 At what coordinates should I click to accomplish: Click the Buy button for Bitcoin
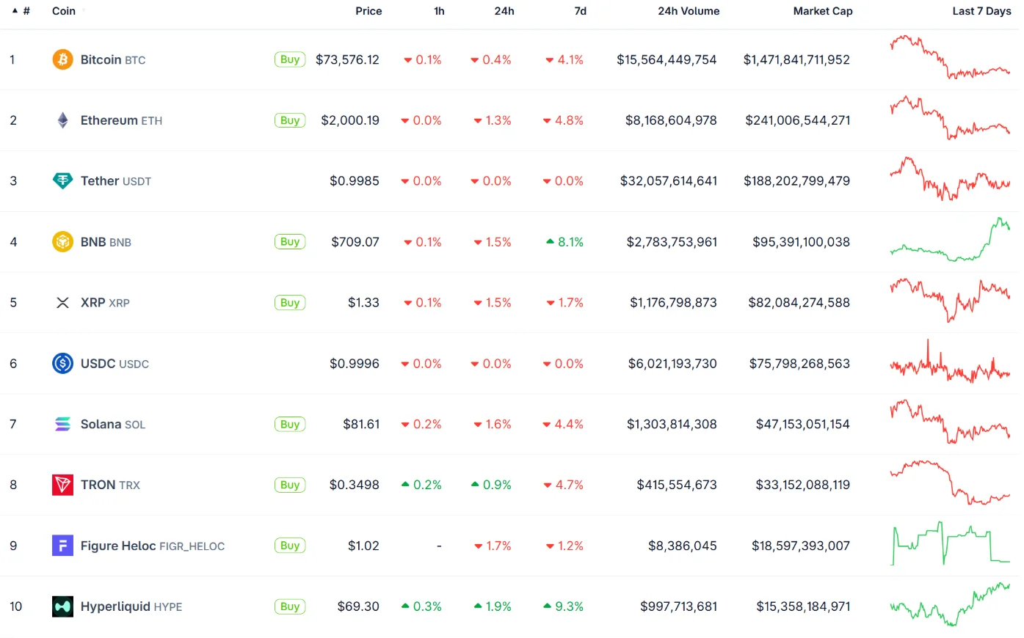pos(290,59)
